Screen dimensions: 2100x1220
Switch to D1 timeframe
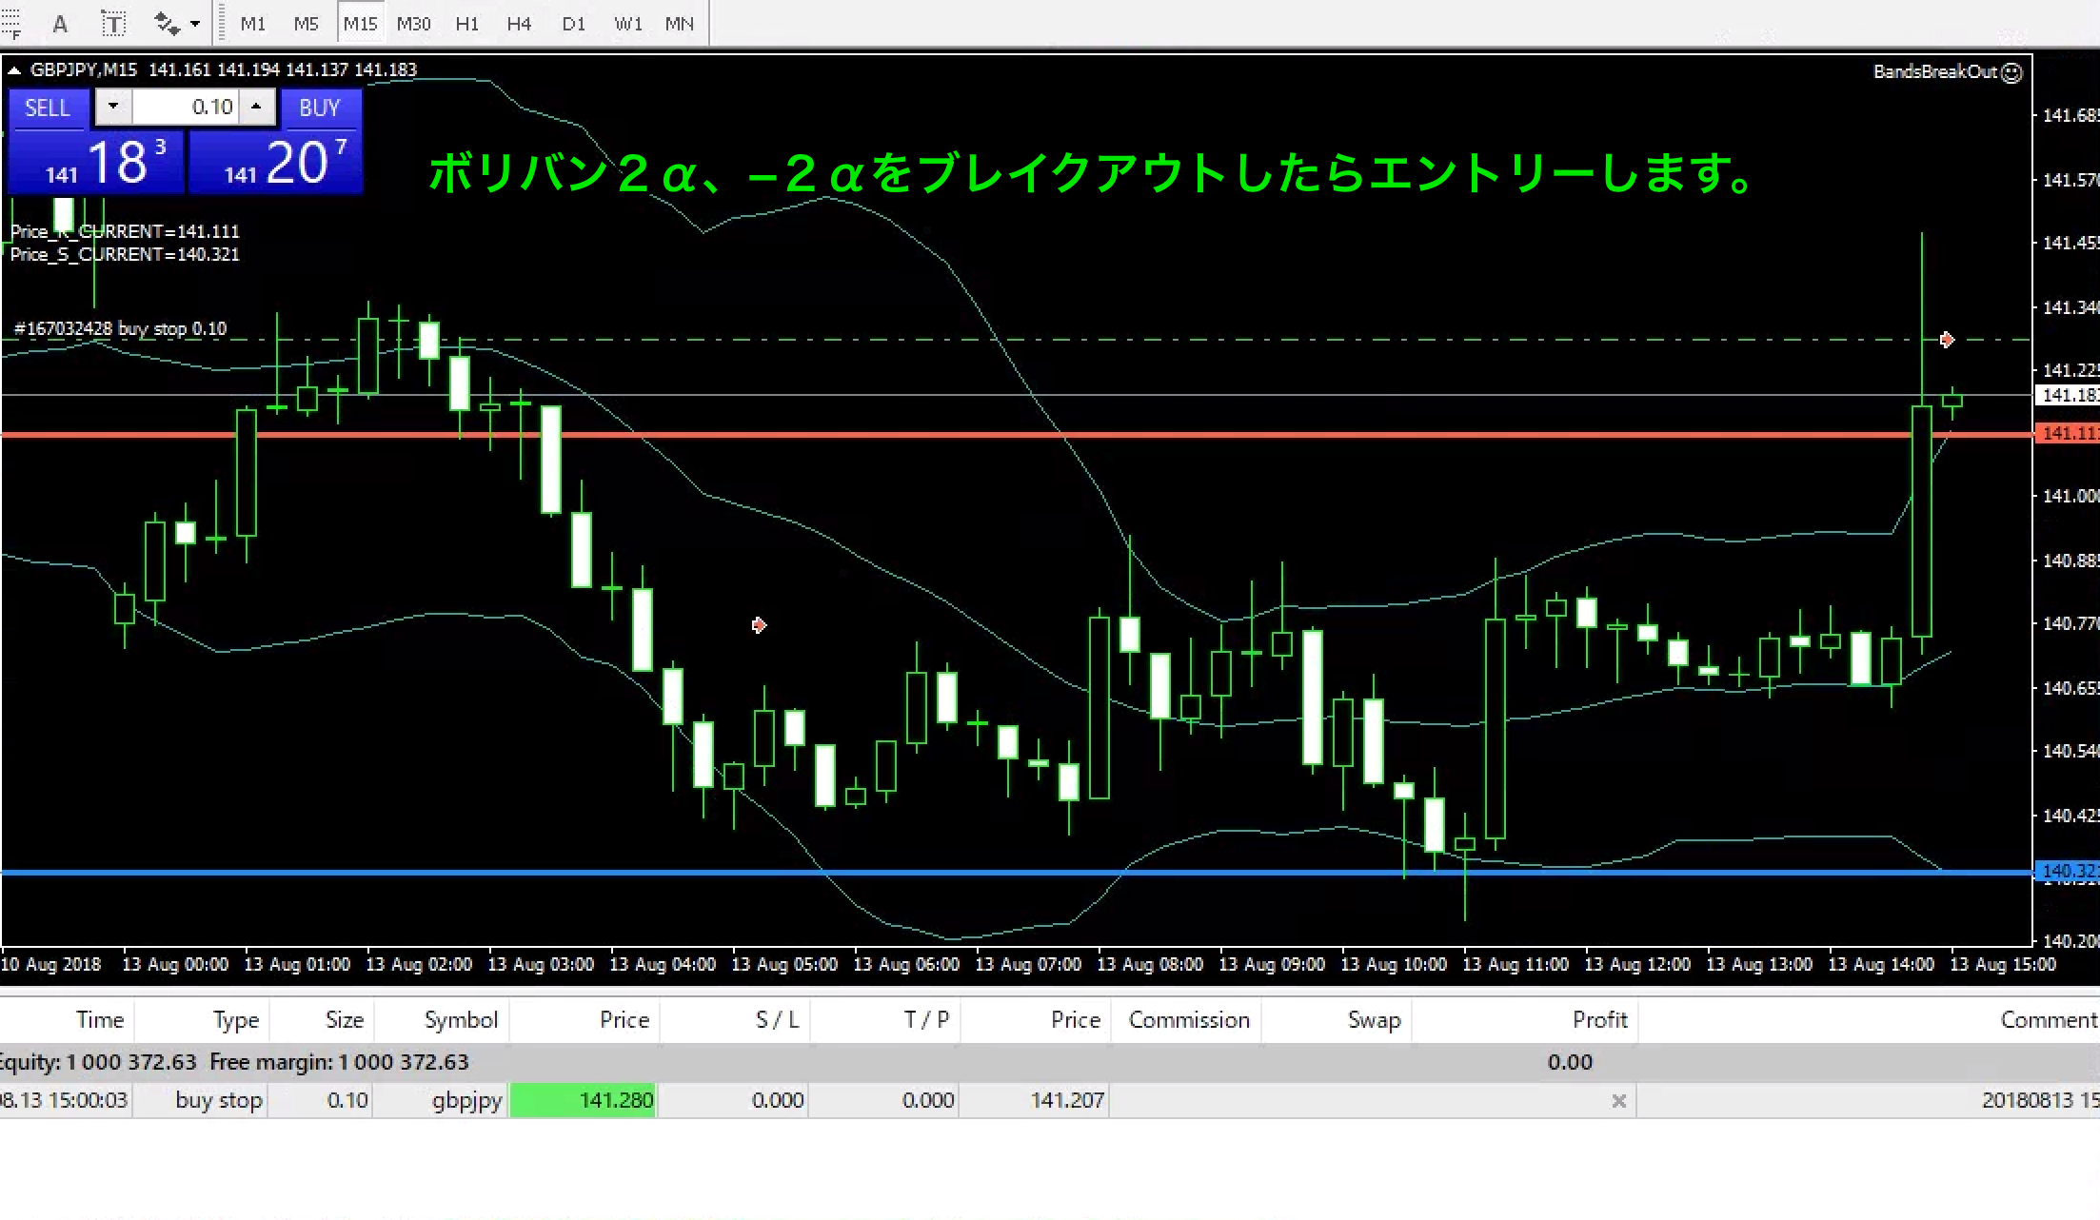573,24
